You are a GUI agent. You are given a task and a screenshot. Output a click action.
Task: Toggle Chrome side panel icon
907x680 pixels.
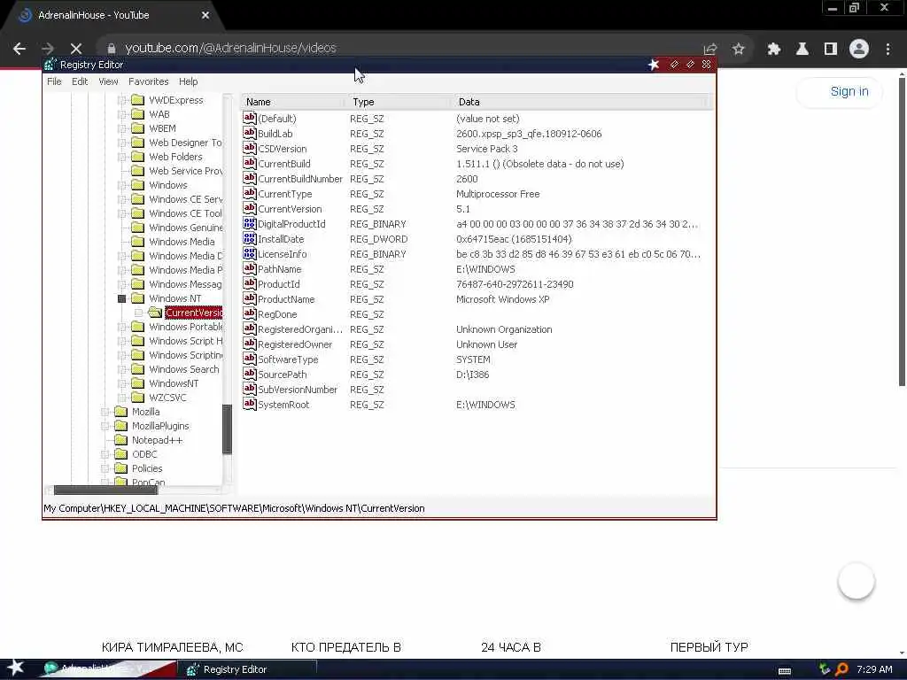pyautogui.click(x=831, y=49)
